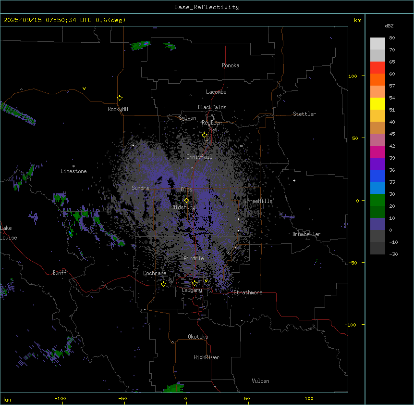Click the 2025/09/15 07:50:34 UTC timestamp
The image size is (414, 405).
[64, 20]
